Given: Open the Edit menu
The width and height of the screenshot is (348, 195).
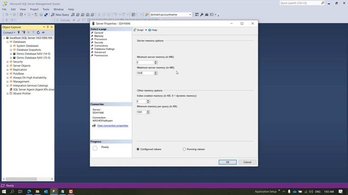Looking at the screenshot, I should click(13, 9).
